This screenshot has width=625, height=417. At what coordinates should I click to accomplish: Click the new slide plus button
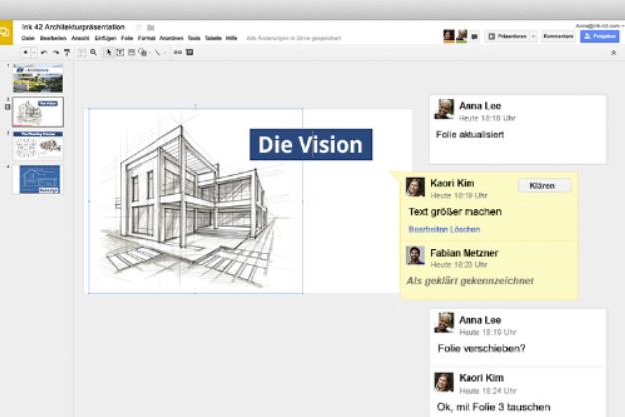pyautogui.click(x=26, y=52)
